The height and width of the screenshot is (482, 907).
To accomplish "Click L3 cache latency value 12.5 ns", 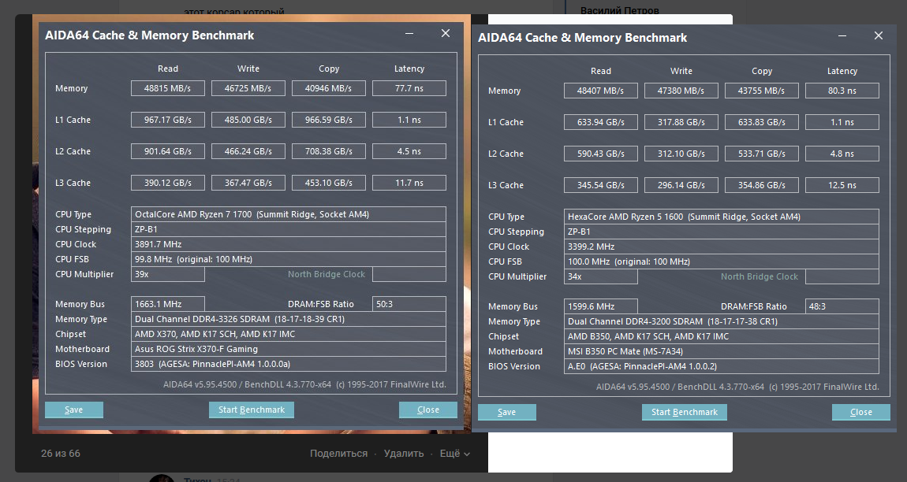I will [842, 185].
